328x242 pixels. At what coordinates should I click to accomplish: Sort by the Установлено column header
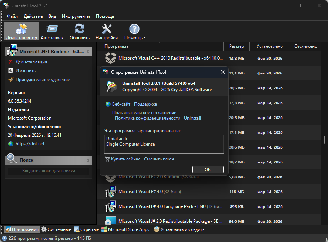pos(270,46)
